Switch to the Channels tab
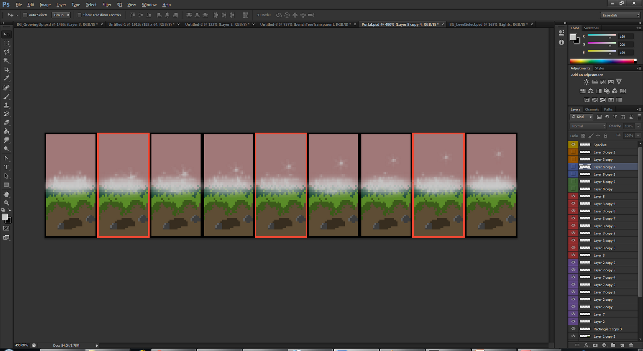Image resolution: width=643 pixels, height=351 pixels. click(592, 109)
